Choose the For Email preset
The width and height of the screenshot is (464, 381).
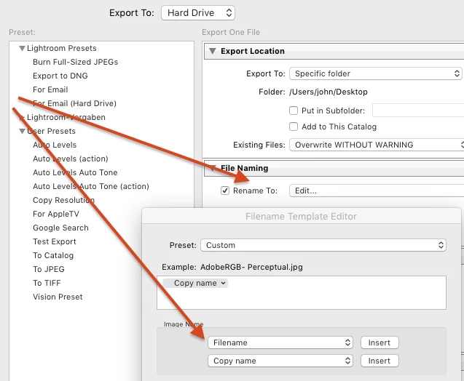point(50,89)
